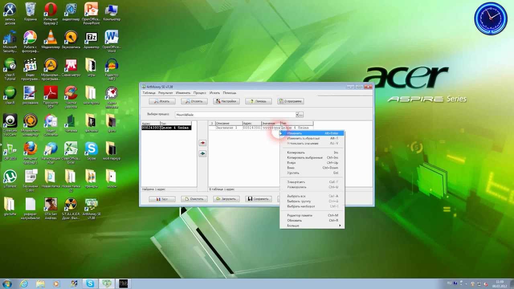Screen dimensions: 514x289
Task: Open the Компьютер desktop icon
Action: point(112,12)
